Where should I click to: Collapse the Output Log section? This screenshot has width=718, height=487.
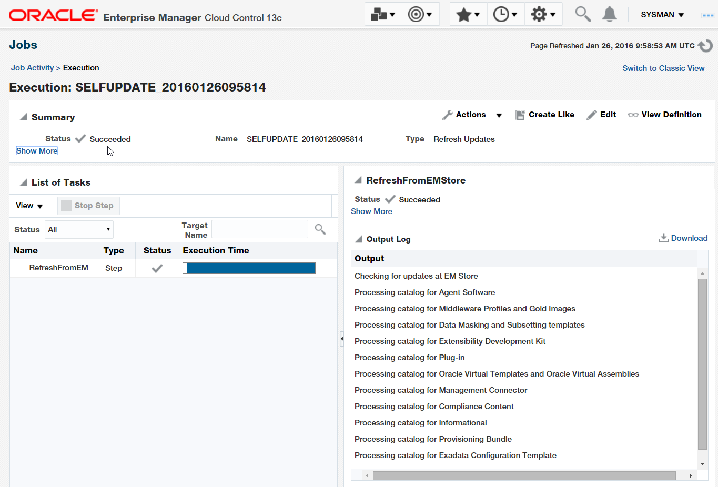click(x=359, y=239)
